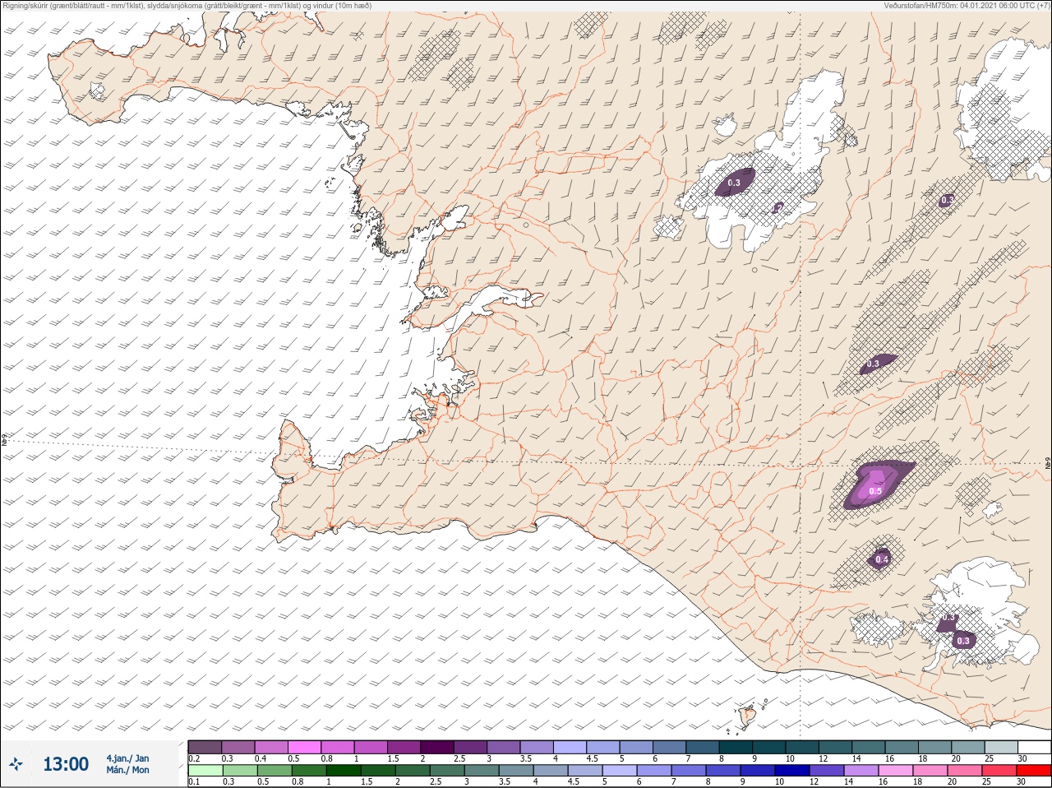The width and height of the screenshot is (1052, 788).
Task: Select the bright pink upper swatch labelled 0.5
Action: [304, 746]
